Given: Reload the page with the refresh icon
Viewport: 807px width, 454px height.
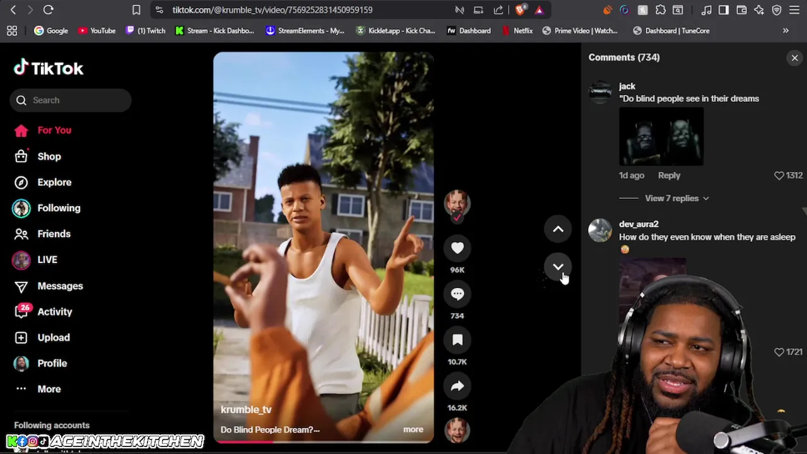Looking at the screenshot, I should point(48,9).
